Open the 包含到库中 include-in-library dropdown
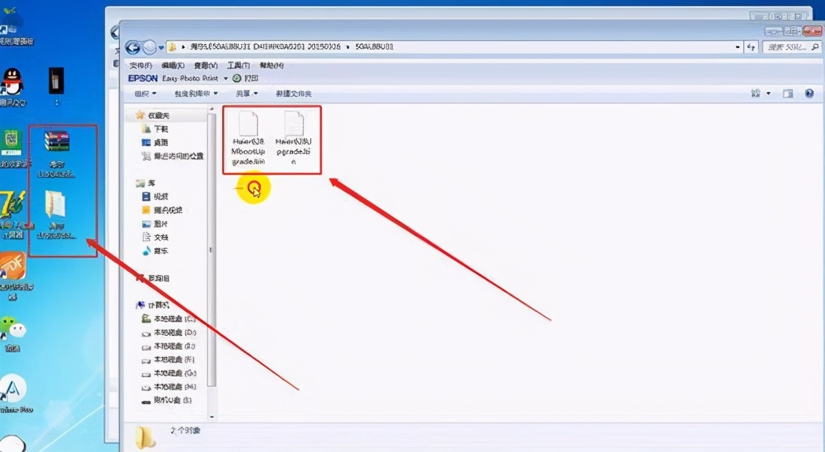 tap(195, 93)
